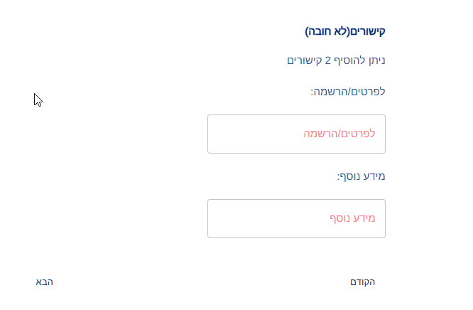Image resolution: width=473 pixels, height=310 pixels.
Task: Click the two-links limit note
Action: 336,60
